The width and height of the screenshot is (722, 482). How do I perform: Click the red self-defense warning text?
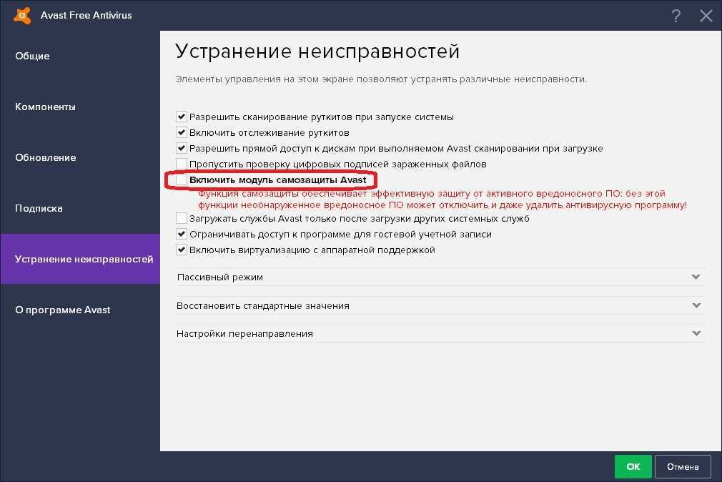tap(442, 199)
